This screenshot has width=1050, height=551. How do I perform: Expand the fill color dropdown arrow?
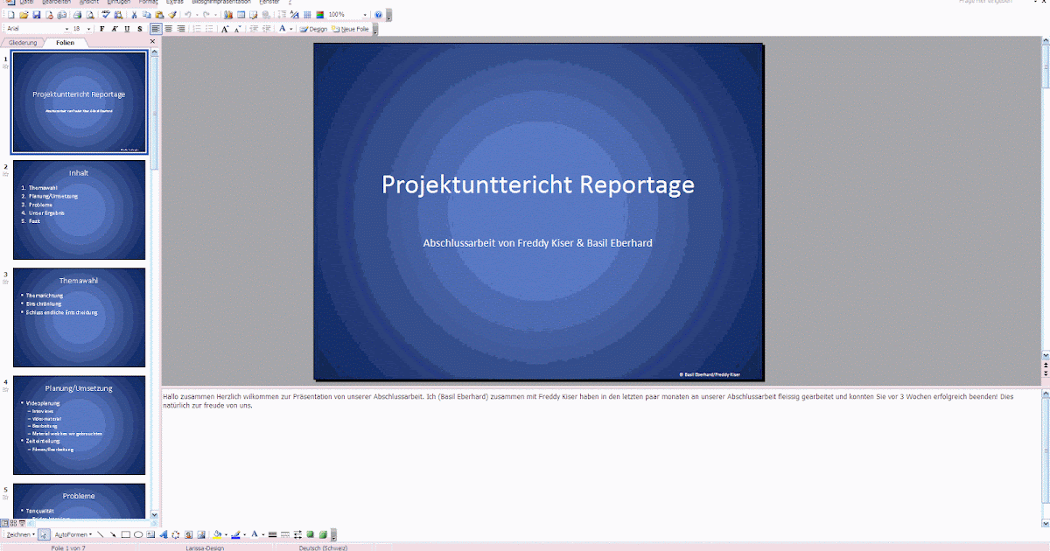coord(226,534)
